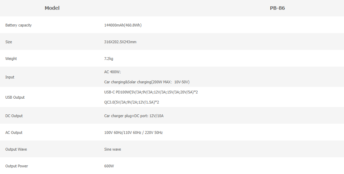Image resolution: width=344 pixels, height=174 pixels.
Task: Select the QC3.0 specification line
Action: point(132,102)
